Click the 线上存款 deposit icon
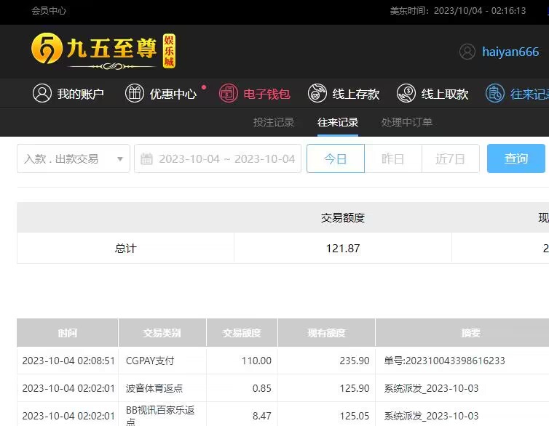The image size is (549, 426). [x=317, y=94]
